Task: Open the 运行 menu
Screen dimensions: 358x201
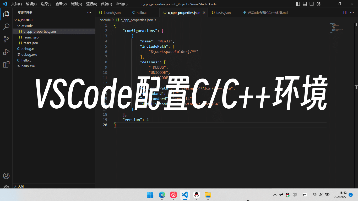Action: pyautogui.click(x=91, y=4)
